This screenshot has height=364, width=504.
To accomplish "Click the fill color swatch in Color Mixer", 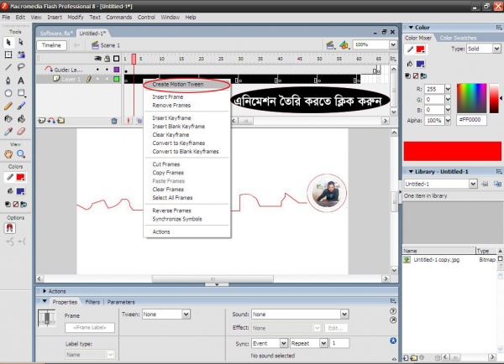I will click(x=421, y=65).
